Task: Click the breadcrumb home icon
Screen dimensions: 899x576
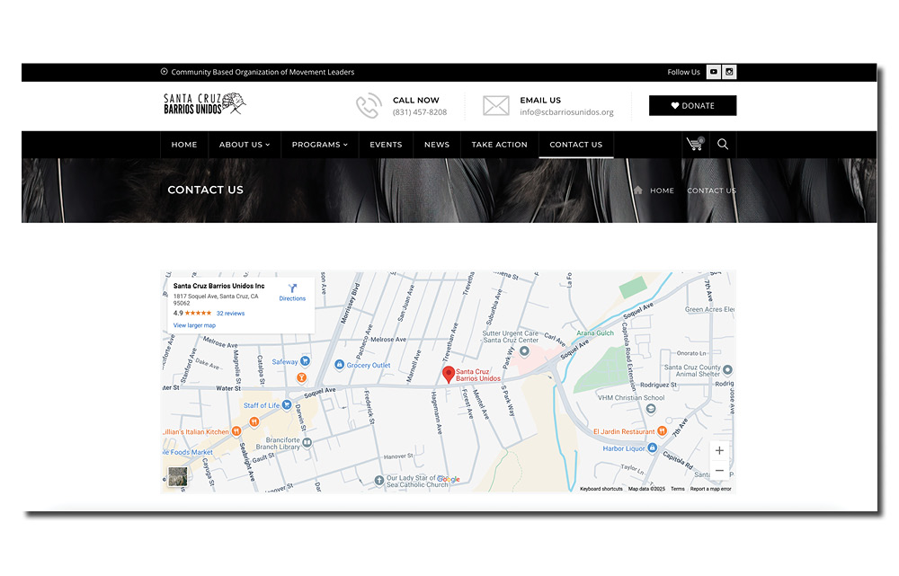Action: 638,191
